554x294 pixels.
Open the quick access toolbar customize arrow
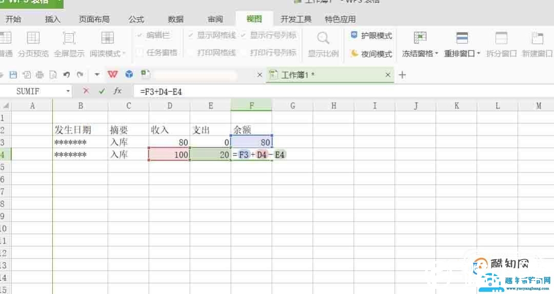97,74
